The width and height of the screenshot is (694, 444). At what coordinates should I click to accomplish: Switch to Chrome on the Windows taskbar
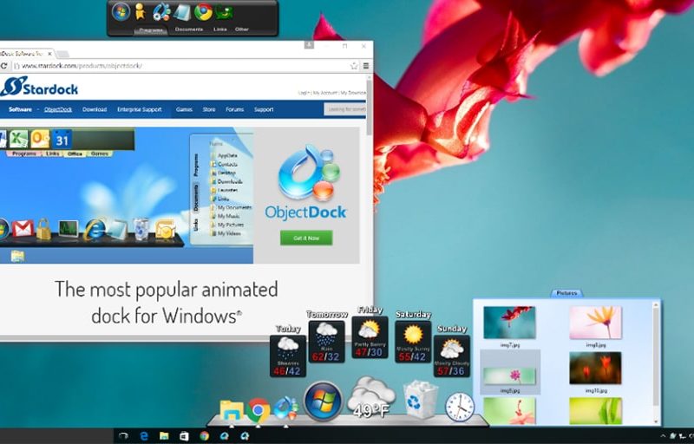point(204,436)
